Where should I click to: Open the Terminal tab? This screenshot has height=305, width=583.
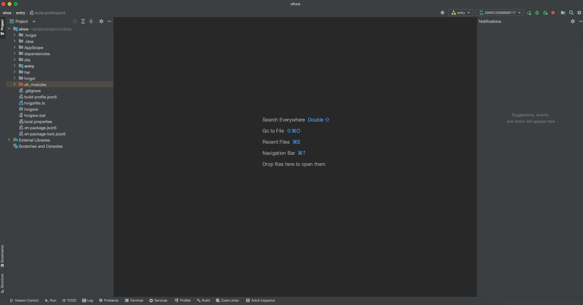(x=134, y=300)
